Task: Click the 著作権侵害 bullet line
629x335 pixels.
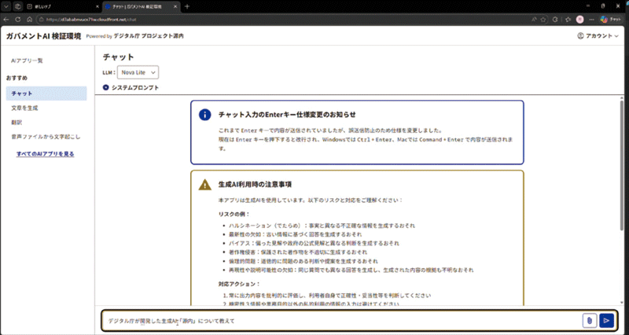Action: tap(298, 252)
